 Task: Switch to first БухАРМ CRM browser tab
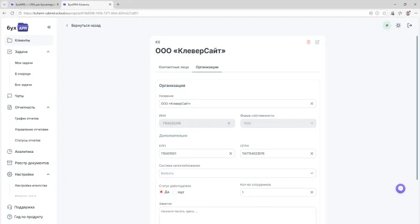35,5
